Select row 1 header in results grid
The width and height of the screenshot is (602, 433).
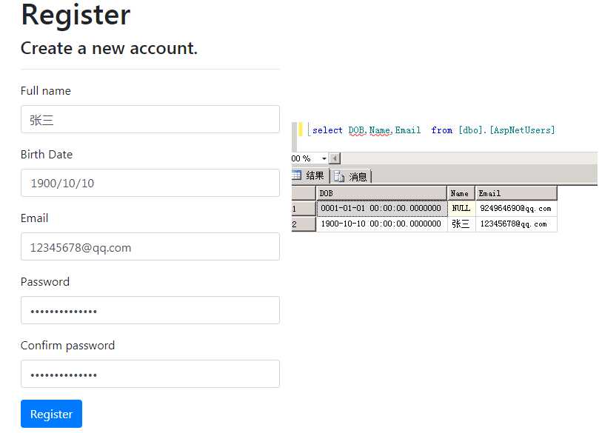304,209
